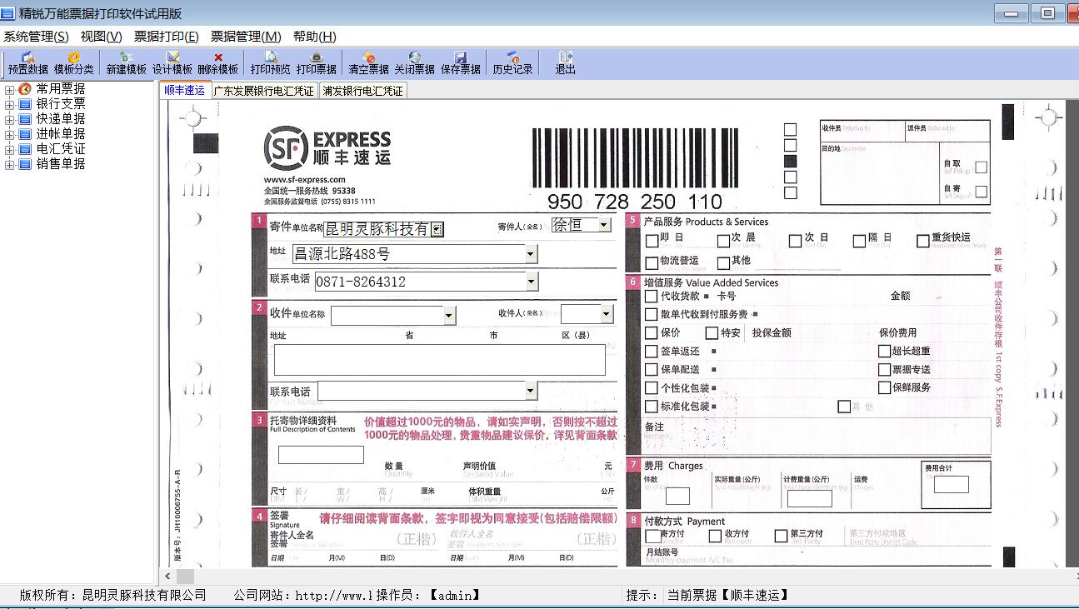The image size is (1079, 609).
Task: Clear the bill with 清空票据
Action: (369, 63)
